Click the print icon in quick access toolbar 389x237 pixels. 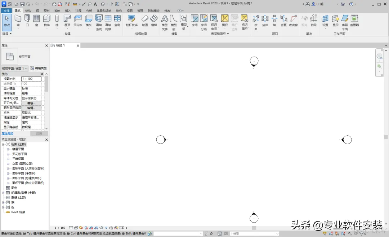coord(54,4)
